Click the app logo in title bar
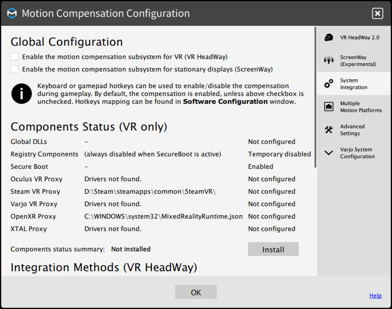 point(12,13)
